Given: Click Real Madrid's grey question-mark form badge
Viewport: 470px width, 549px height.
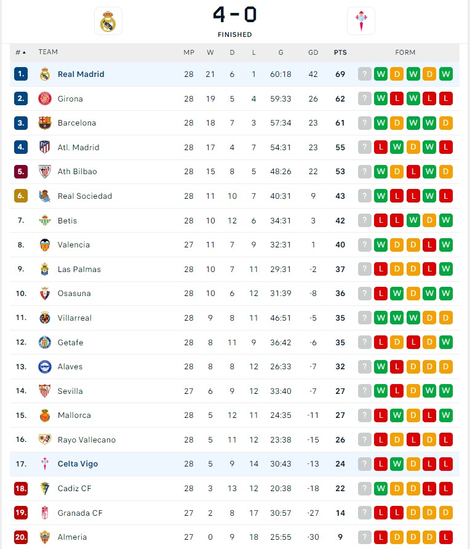Looking at the screenshot, I should point(365,74).
